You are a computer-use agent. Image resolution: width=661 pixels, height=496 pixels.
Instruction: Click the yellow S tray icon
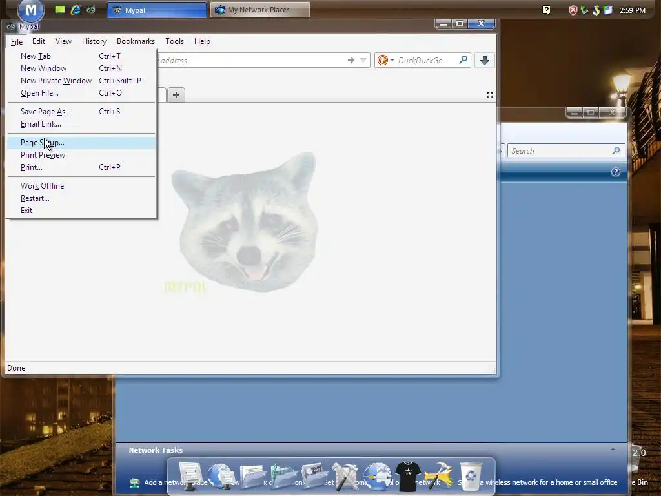click(x=596, y=10)
